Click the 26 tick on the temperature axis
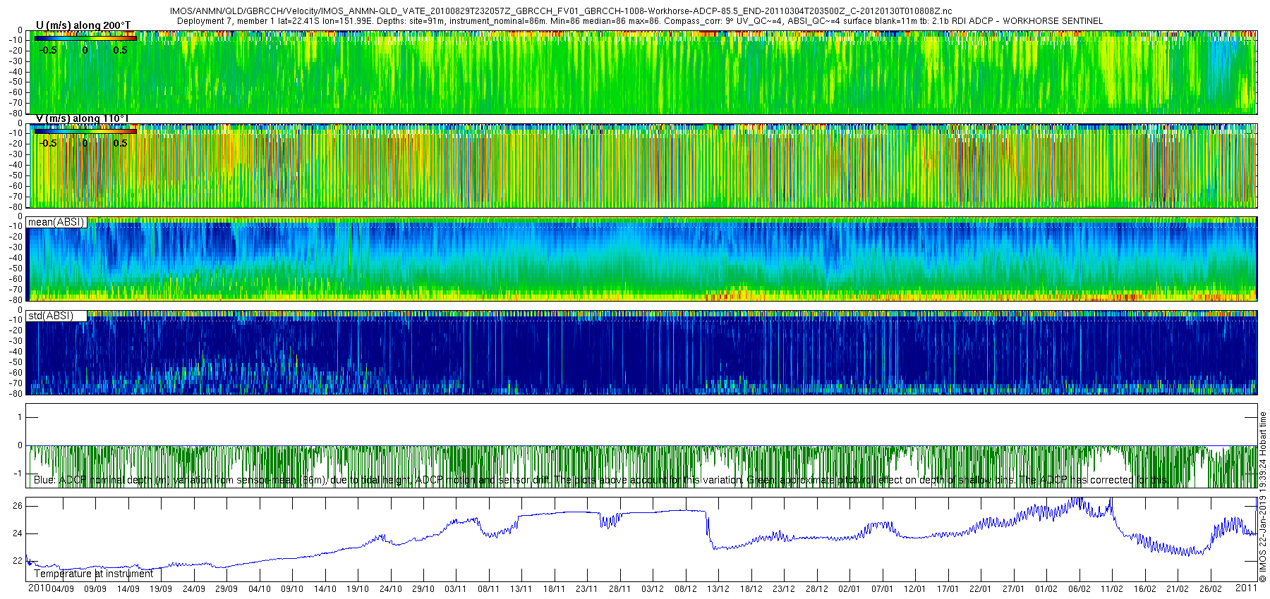This screenshot has height=599, width=1270. (18, 506)
